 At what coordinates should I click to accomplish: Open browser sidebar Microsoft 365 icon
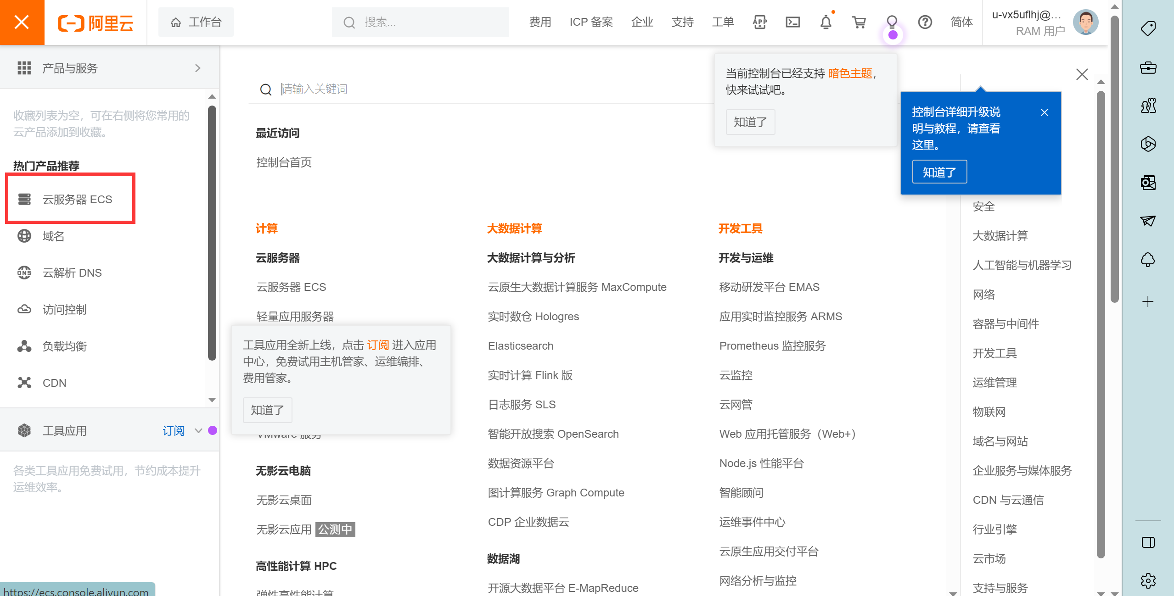coord(1148,144)
